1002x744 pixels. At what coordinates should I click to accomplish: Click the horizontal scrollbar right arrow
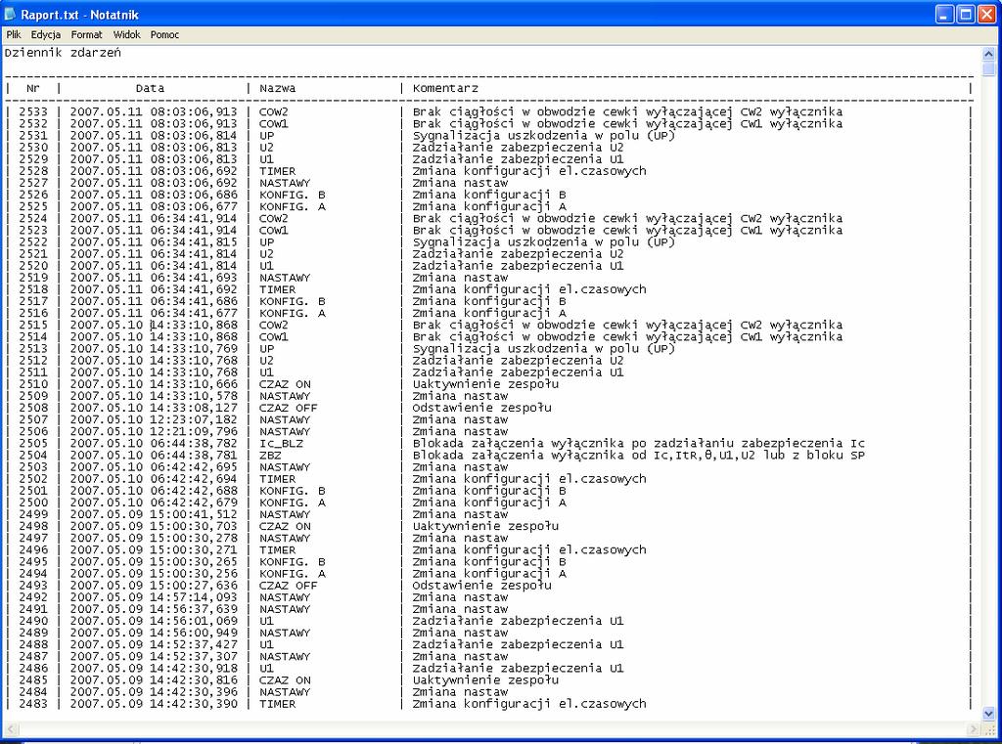tap(974, 728)
